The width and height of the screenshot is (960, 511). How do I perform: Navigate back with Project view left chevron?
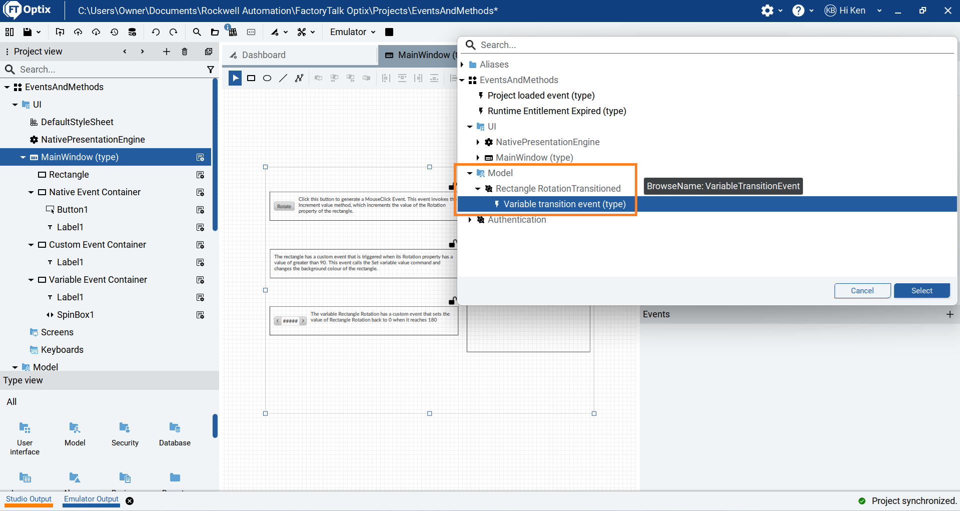[x=125, y=52]
